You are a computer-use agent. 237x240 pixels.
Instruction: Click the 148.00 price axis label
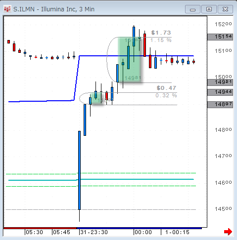[223, 130]
